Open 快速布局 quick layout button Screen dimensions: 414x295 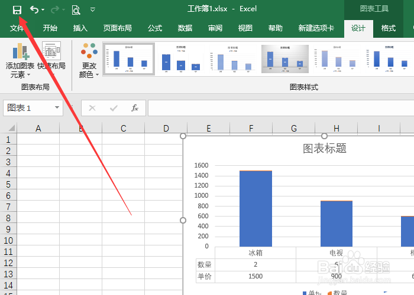click(x=51, y=58)
